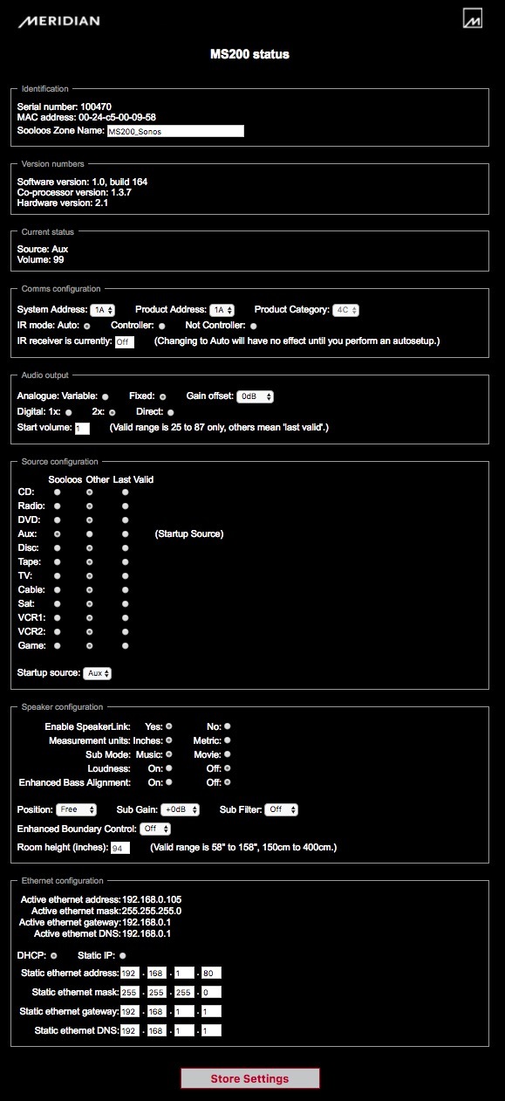This screenshot has width=505, height=1101.
Task: Select IR mode Auto radio button
Action: pyautogui.click(x=86, y=326)
